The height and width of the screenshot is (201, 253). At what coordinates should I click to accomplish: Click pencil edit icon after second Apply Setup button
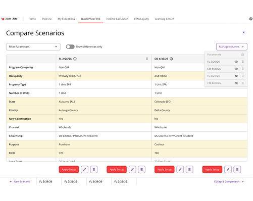pos(132,169)
